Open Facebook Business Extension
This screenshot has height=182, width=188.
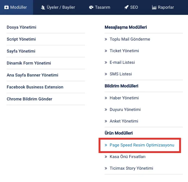coord(35,87)
